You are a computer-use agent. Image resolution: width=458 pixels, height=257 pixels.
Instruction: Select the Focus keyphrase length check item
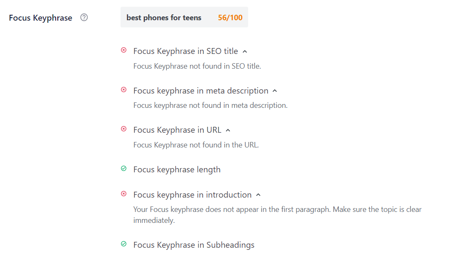click(x=177, y=169)
